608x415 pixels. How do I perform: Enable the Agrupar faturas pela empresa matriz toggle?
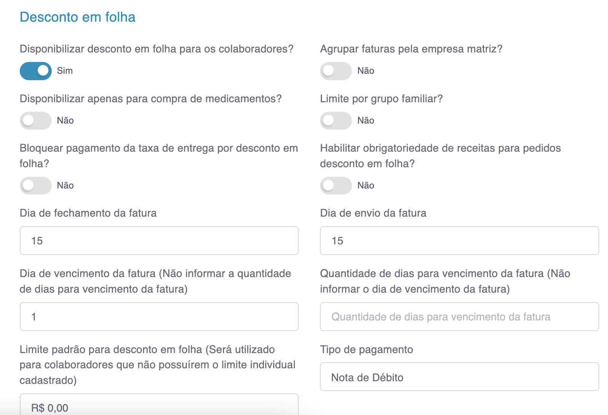click(336, 71)
